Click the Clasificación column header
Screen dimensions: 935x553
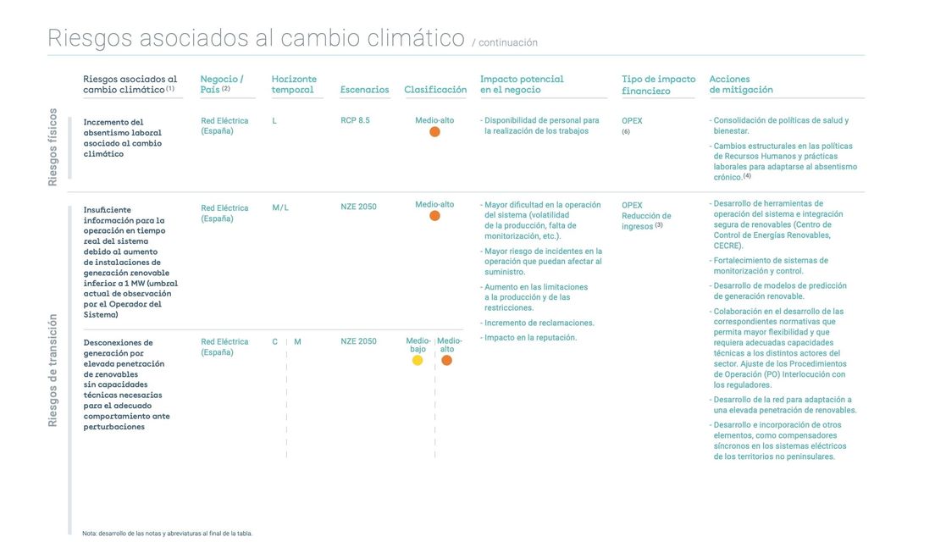435,90
